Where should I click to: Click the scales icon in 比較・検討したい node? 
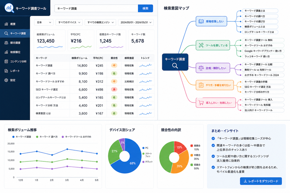pyautogui.click(x=201, y=68)
